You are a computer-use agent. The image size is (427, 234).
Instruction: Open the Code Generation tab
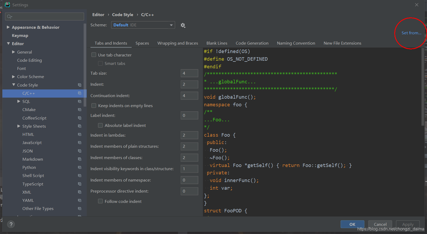[252, 43]
